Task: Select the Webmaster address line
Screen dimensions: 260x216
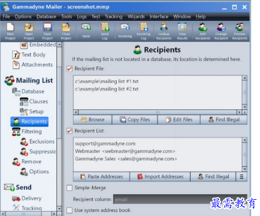Action: pos(125,151)
